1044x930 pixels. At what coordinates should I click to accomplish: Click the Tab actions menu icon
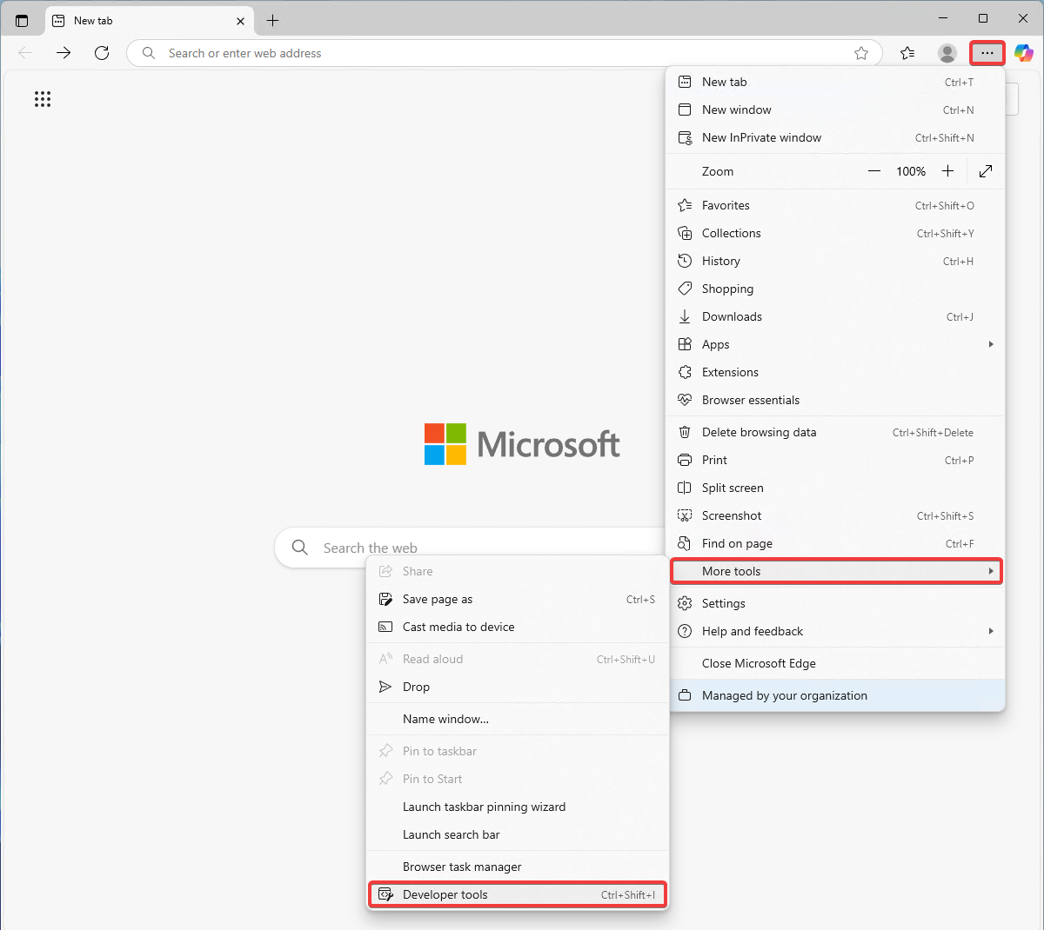pos(22,20)
